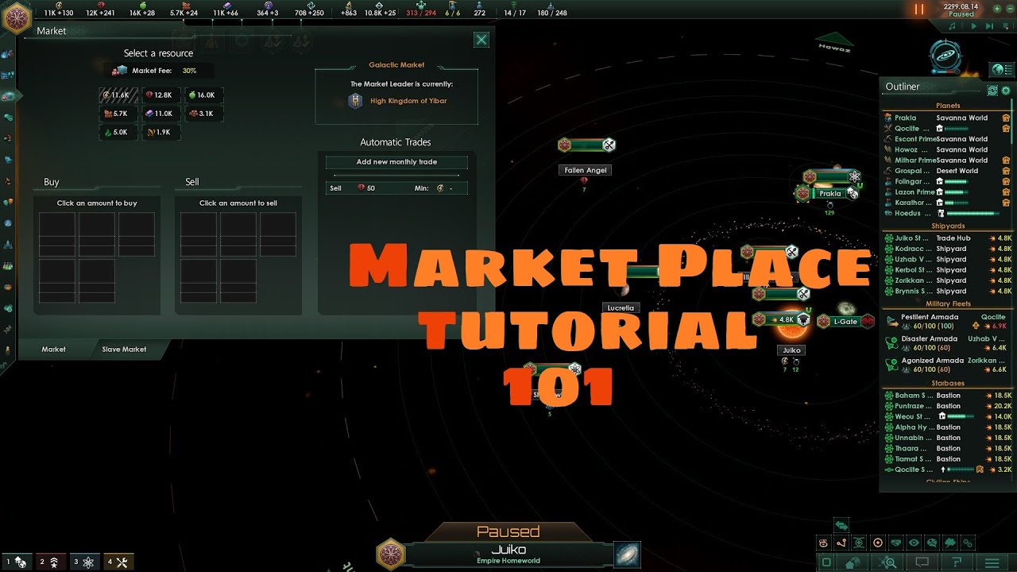Click the top bar food 16K +28
Viewport: 1017px width, 572px height.
142,10
